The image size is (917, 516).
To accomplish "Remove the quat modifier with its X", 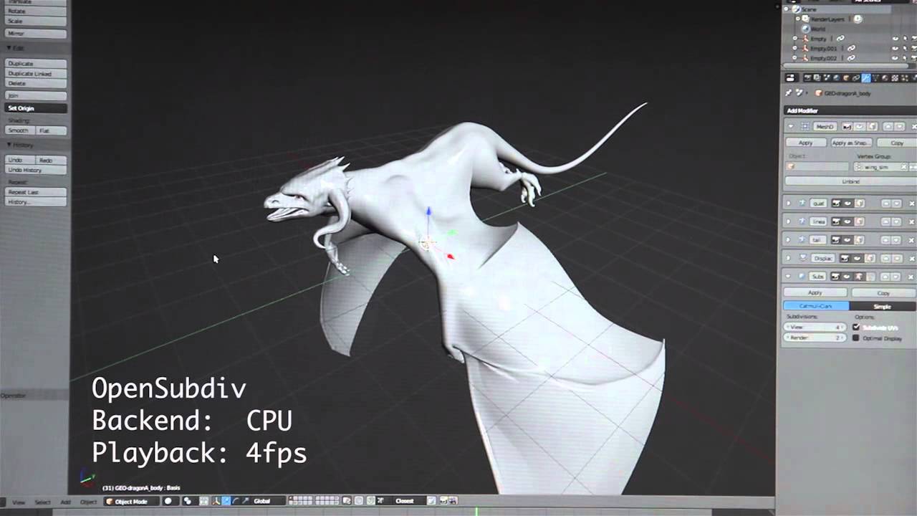I will [x=911, y=204].
